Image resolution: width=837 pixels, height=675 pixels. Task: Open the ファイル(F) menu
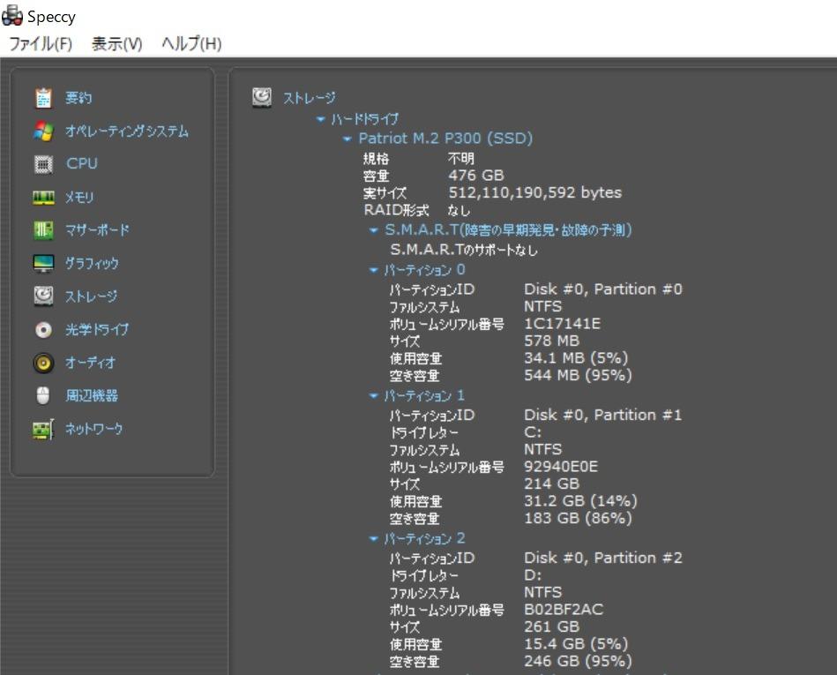click(41, 43)
